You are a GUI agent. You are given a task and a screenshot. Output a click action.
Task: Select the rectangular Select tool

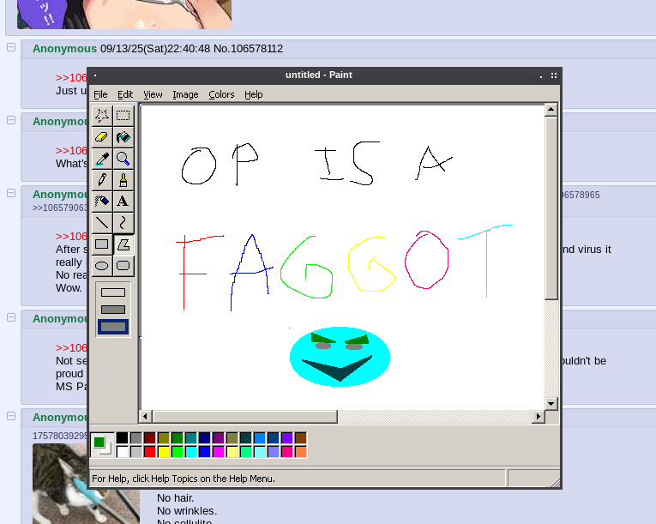pyautogui.click(x=123, y=115)
